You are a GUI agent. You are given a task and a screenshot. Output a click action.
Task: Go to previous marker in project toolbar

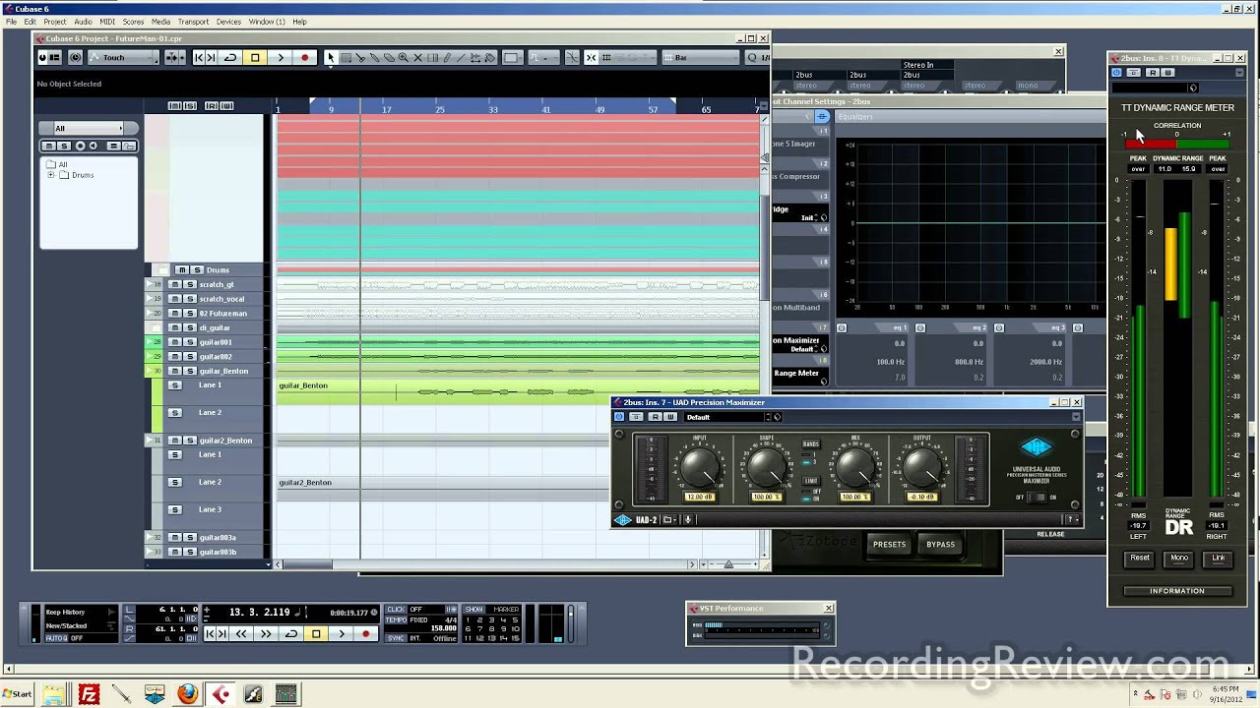click(199, 58)
